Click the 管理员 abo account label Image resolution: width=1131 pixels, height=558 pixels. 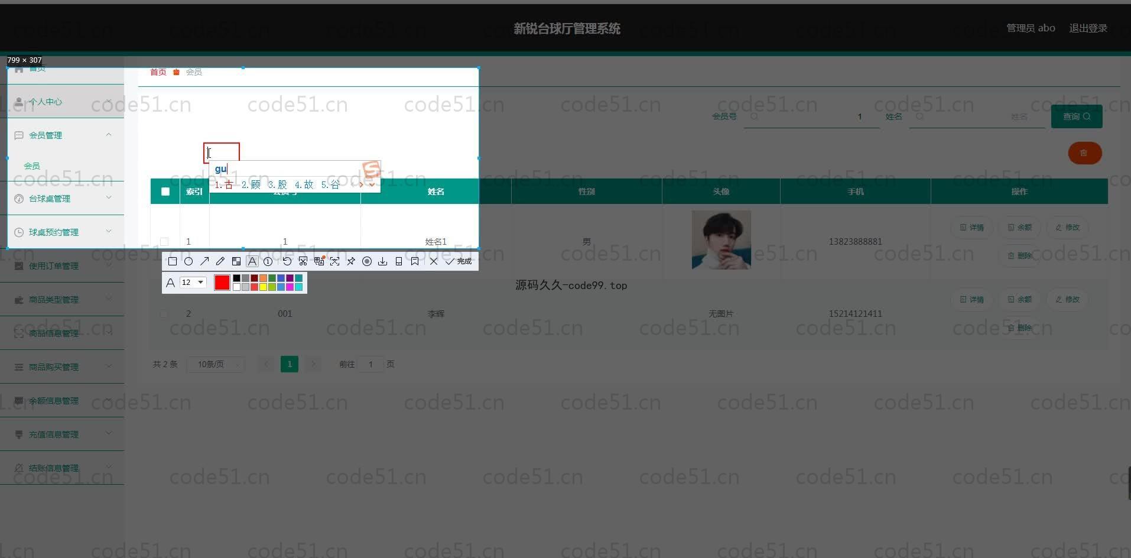1031,28
